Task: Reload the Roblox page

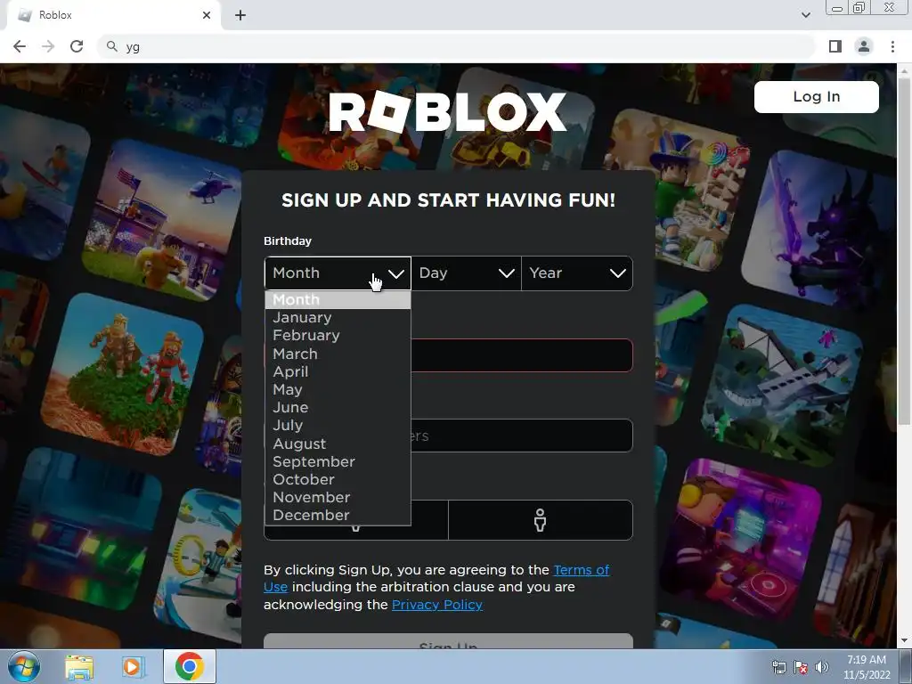Action: pyautogui.click(x=77, y=46)
